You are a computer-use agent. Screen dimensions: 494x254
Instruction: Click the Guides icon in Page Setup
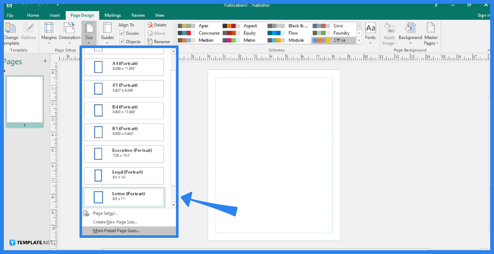pyautogui.click(x=107, y=32)
